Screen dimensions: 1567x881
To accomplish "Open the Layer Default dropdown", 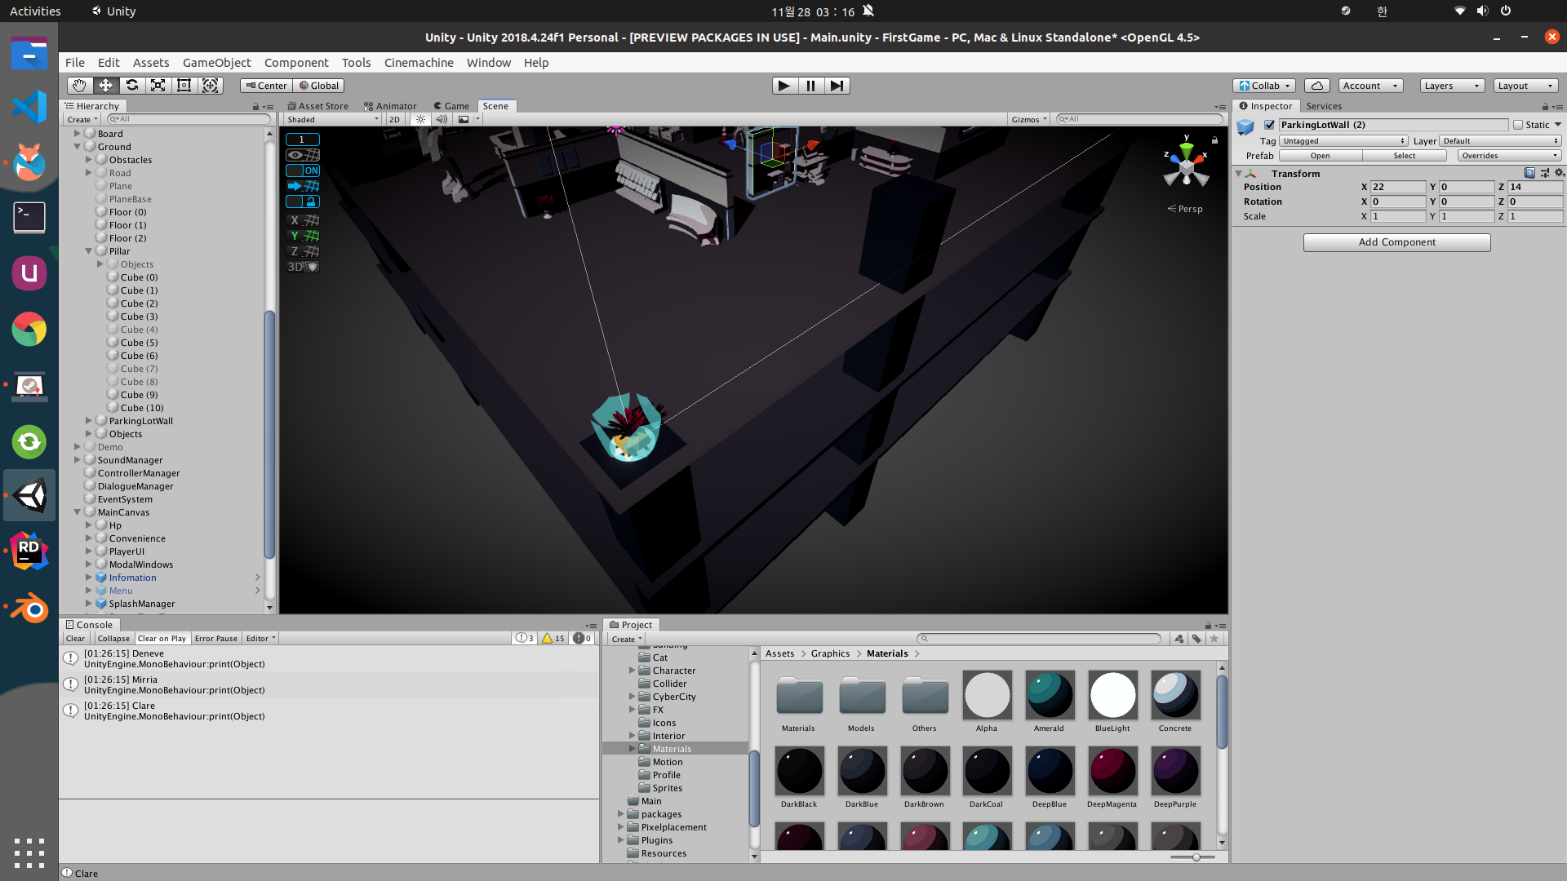I will coord(1500,141).
